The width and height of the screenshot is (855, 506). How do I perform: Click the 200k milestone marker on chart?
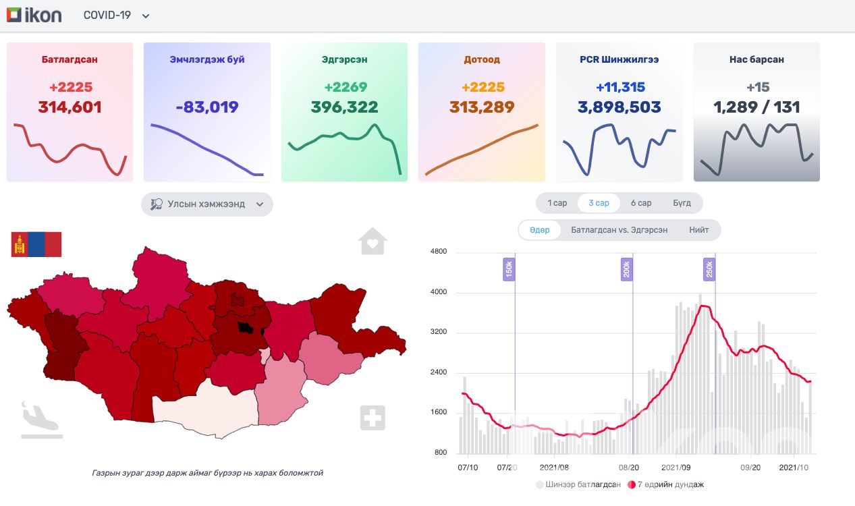click(x=626, y=270)
